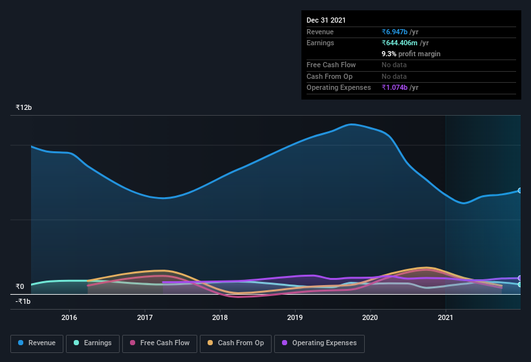Screen dimensions: 531x362
Task: Click the ₹644.406m earnings value in tooltip
Action: 400,43
